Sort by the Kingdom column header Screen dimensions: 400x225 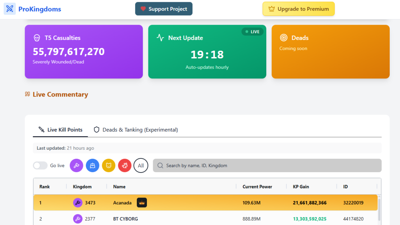click(x=82, y=187)
